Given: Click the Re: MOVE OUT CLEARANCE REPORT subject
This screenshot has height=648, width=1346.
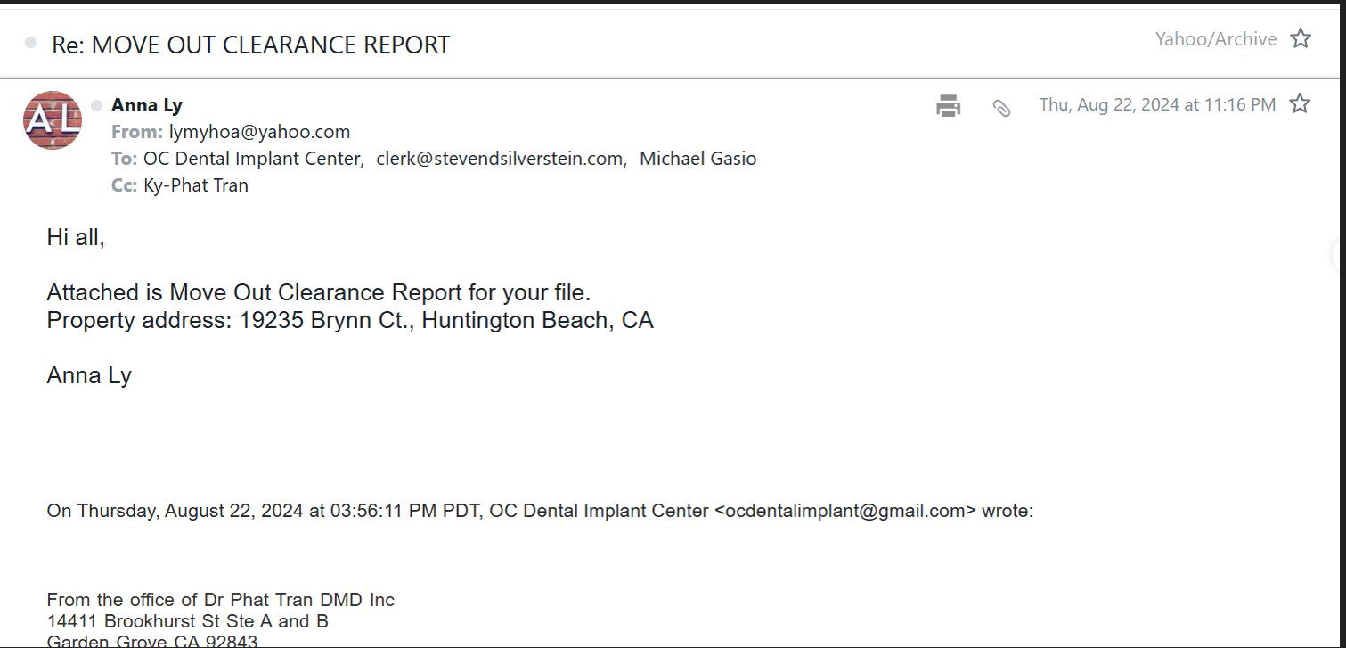Looking at the screenshot, I should pyautogui.click(x=251, y=45).
